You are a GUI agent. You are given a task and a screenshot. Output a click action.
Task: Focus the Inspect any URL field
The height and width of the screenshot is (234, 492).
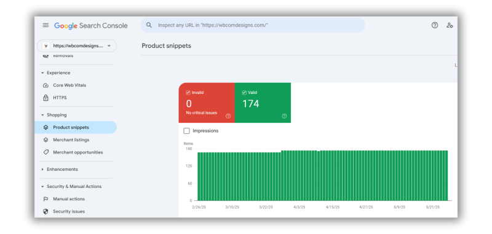(253, 25)
